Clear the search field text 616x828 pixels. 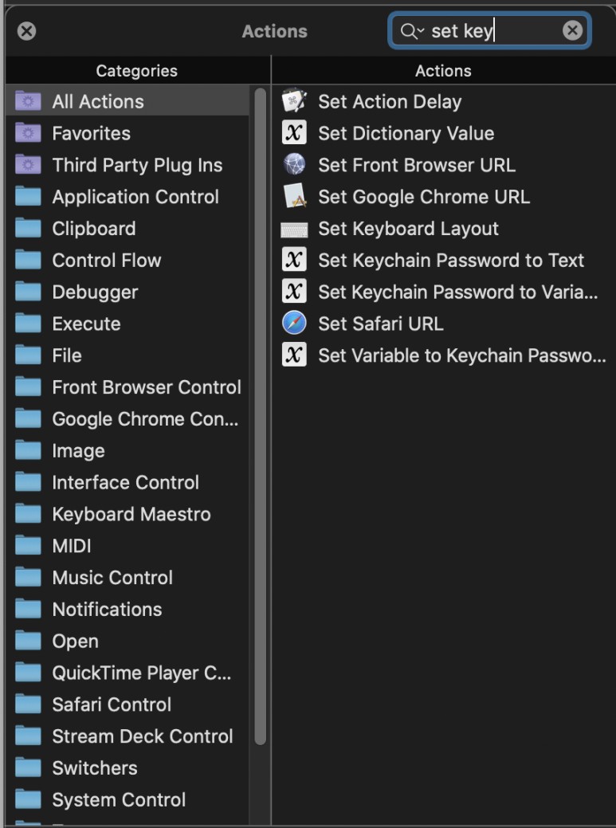572,31
